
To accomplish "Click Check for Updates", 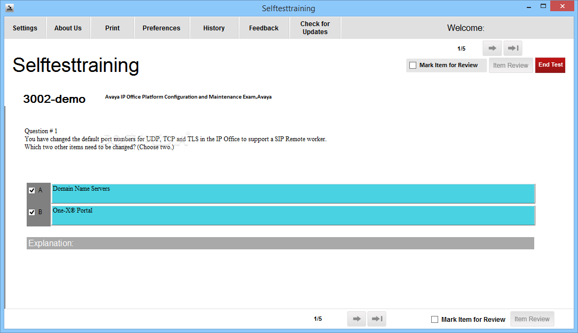I will tap(315, 28).
